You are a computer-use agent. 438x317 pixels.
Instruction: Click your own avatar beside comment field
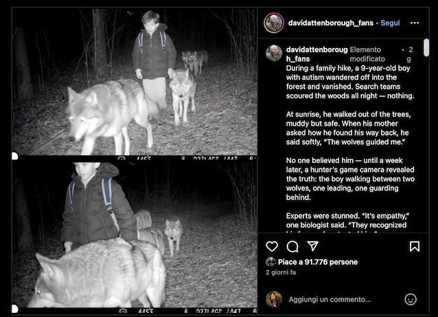pyautogui.click(x=274, y=299)
